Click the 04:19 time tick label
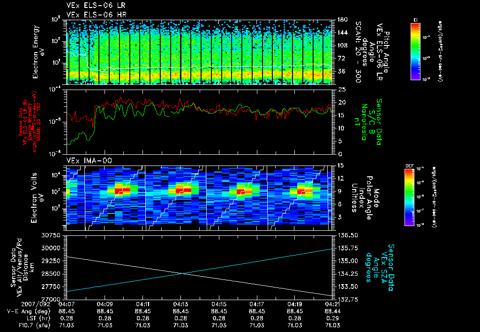This screenshot has height=332, width=480. pos(294,305)
